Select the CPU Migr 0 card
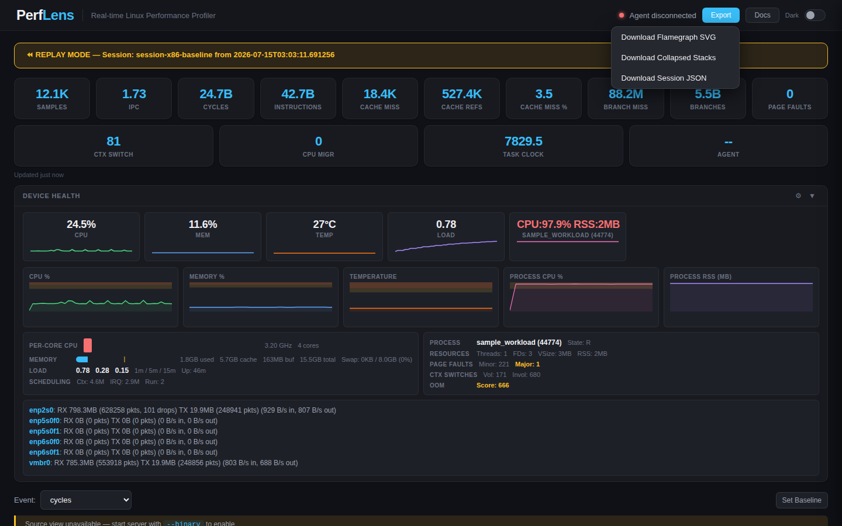 tap(319, 146)
